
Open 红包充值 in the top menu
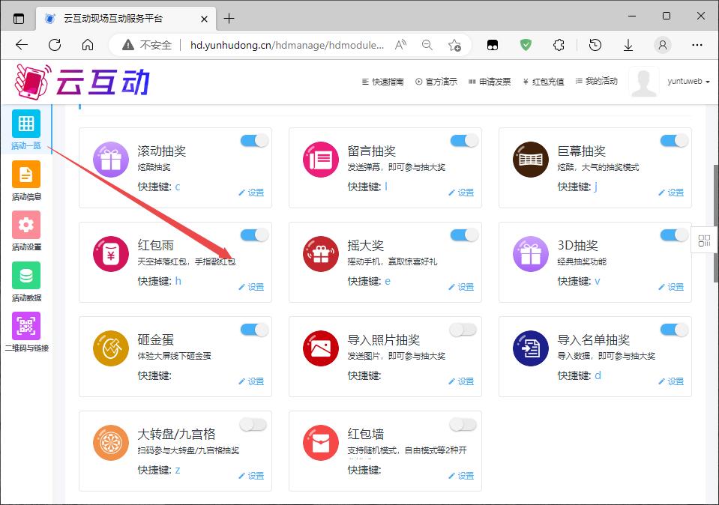click(544, 82)
